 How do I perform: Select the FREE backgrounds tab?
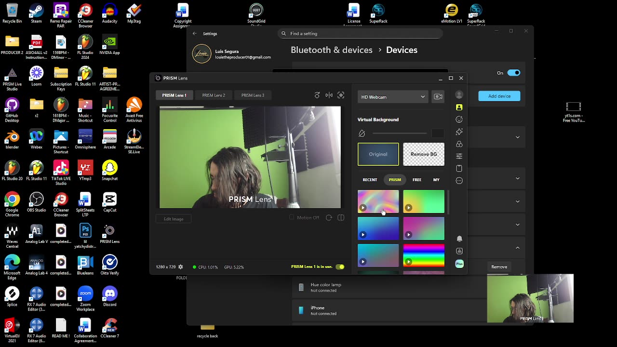click(417, 180)
